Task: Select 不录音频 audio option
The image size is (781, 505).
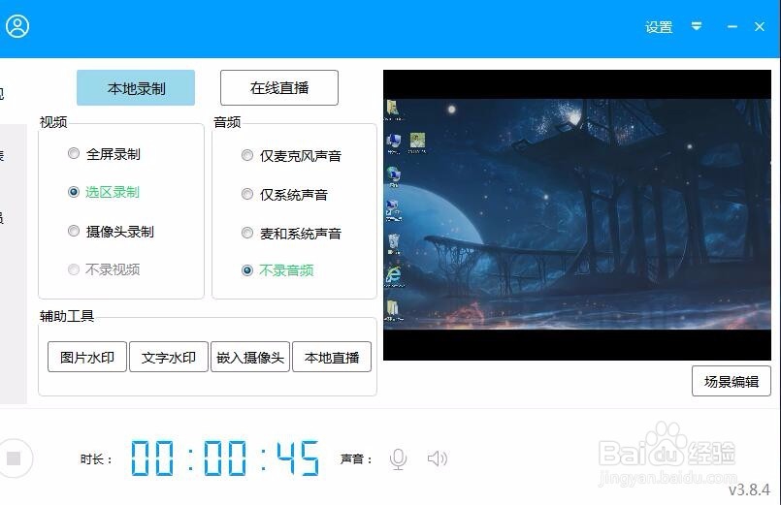Action: pos(277,270)
